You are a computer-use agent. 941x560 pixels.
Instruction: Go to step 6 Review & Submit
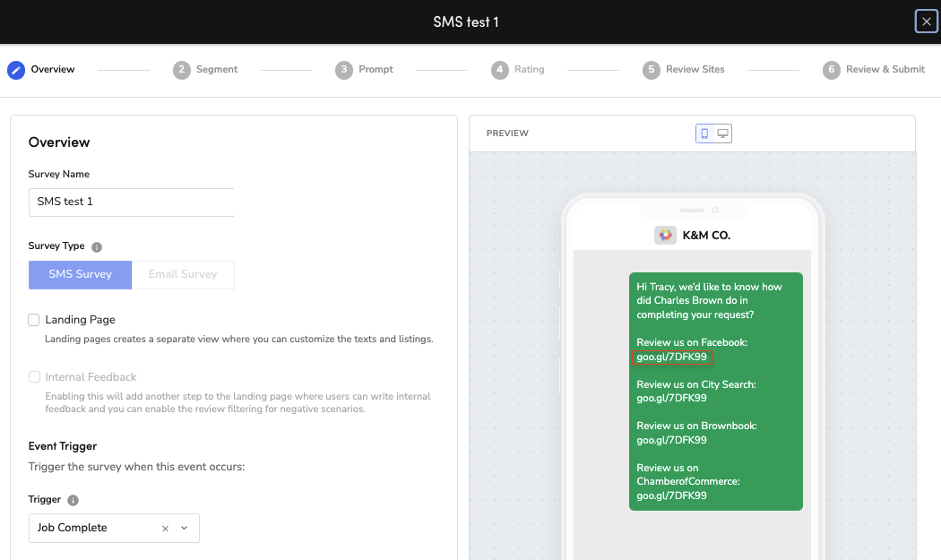874,70
